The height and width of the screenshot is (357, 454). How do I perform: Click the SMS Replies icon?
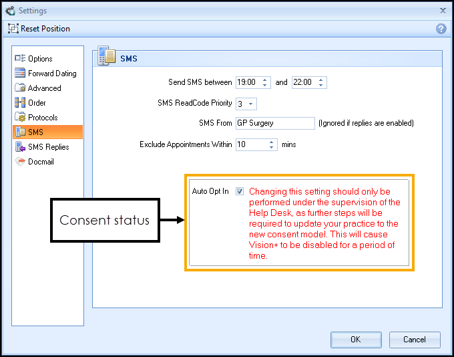[20, 147]
